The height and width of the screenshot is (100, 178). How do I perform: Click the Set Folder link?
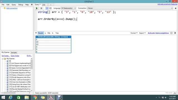point(6,56)
